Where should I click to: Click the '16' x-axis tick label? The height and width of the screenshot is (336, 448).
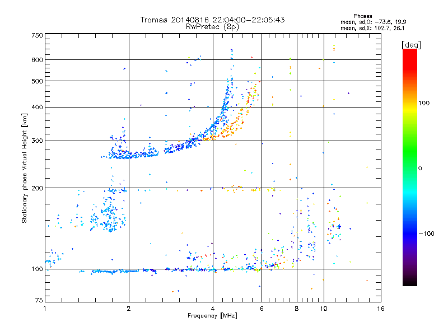(381, 309)
